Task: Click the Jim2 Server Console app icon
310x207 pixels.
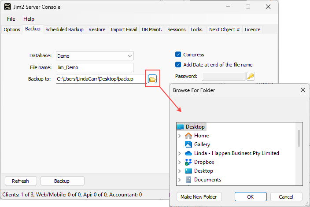Action: pyautogui.click(x=7, y=7)
